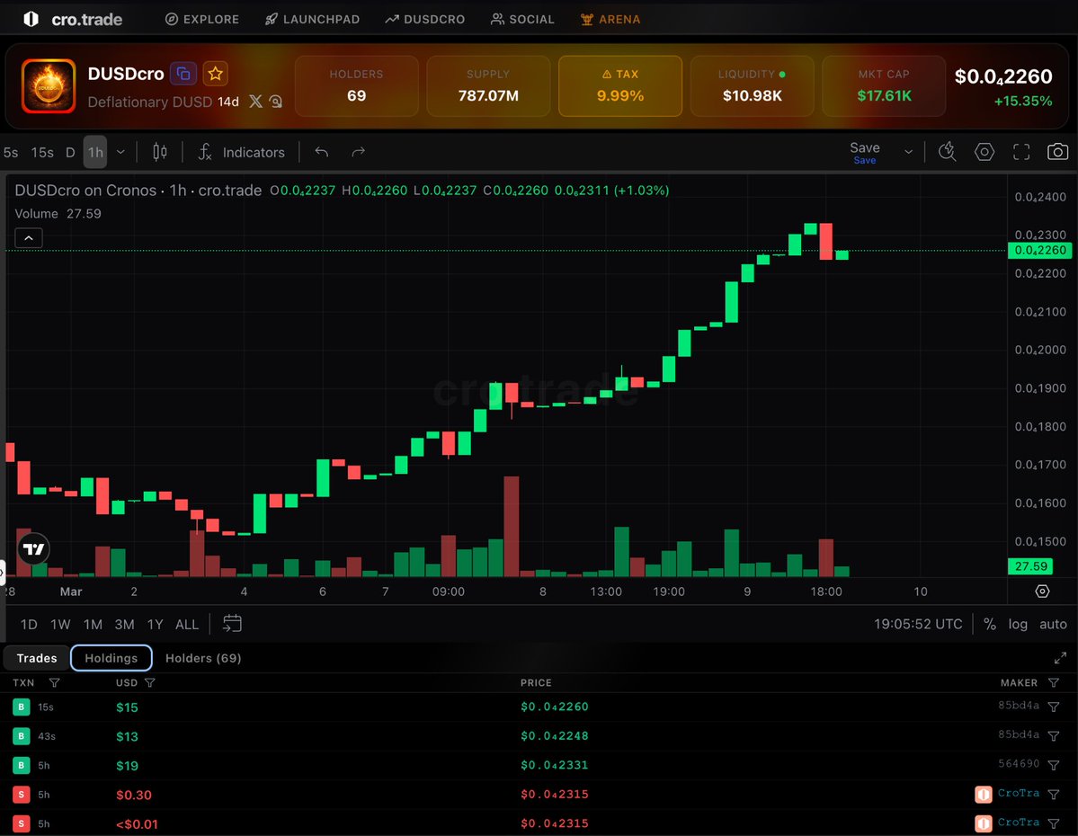Switch to the Trades tab
This screenshot has height=836, width=1078.
pos(37,658)
